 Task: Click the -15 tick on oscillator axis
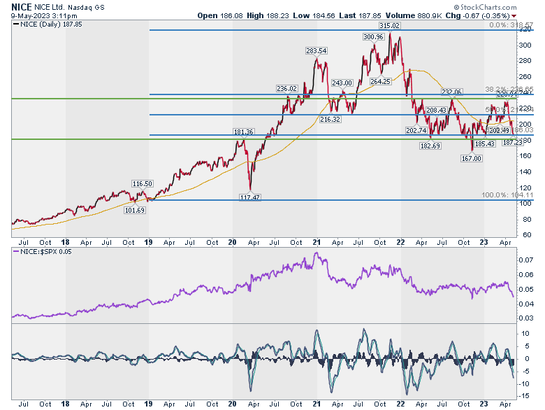[x=525, y=396]
